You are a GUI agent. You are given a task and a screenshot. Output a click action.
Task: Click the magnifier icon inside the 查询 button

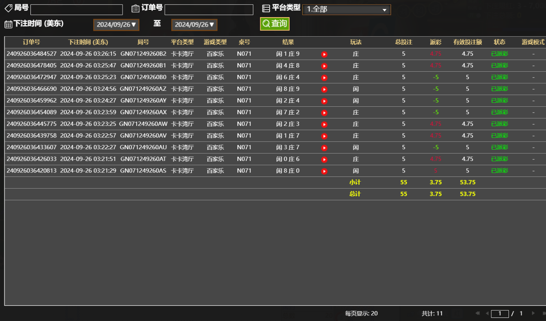coord(265,24)
